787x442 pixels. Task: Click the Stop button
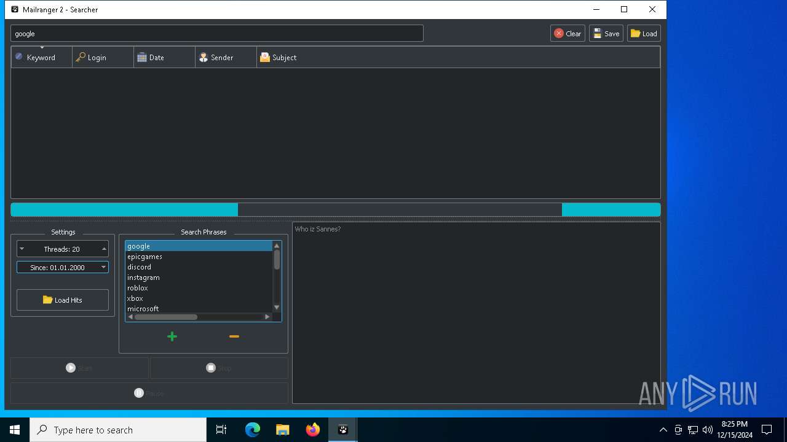pos(219,368)
